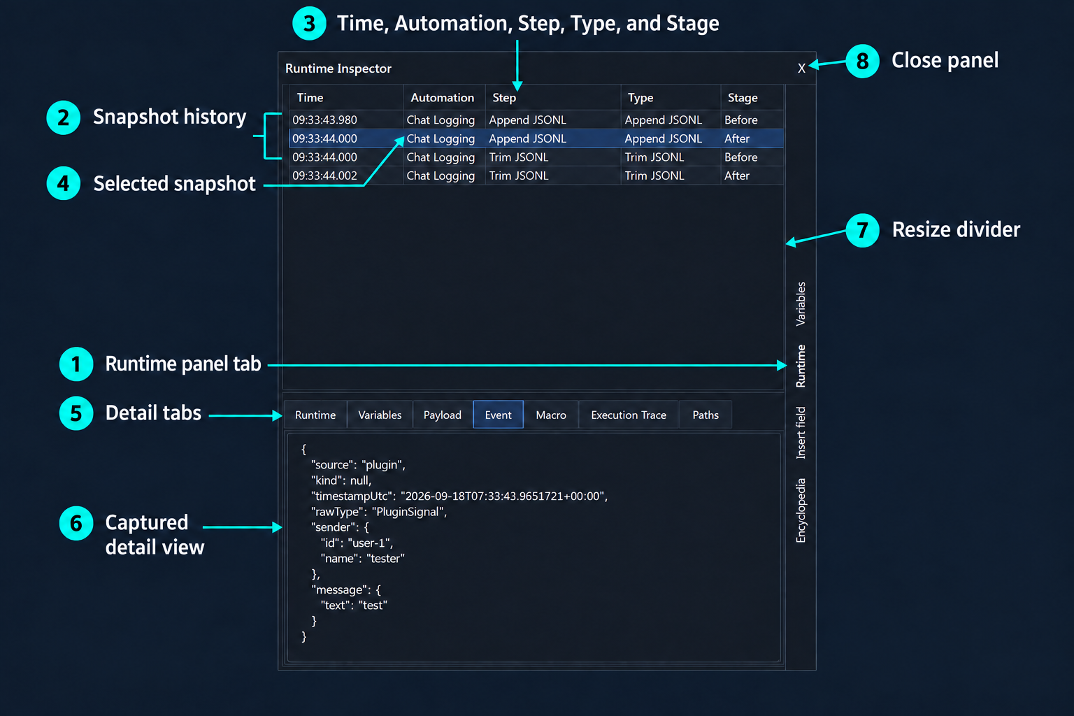The height and width of the screenshot is (716, 1074).
Task: Select the snapshot timed 09:33:44.002
Action: tap(536, 176)
